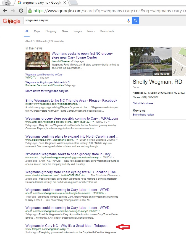Expand dropdown arrow next to telapost.com URL
Image resolution: width=186 pixels, height=236 pixels.
point(68,229)
